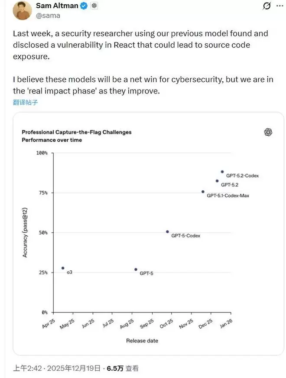286x378 pixels.
Task: Click the OpenAI logo in the chart
Action: click(268, 132)
